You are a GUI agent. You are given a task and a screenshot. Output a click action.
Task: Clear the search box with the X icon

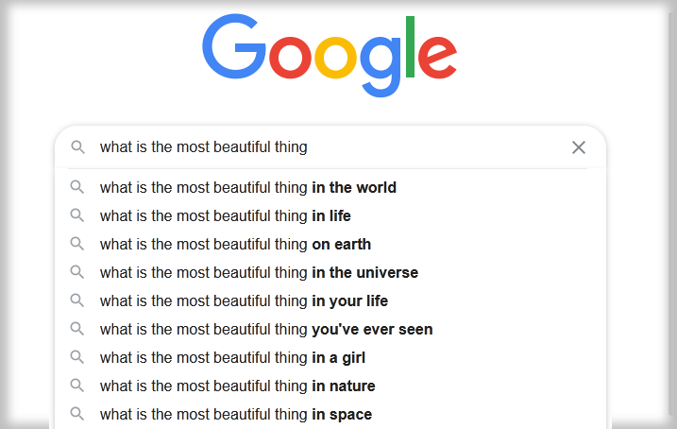click(579, 147)
